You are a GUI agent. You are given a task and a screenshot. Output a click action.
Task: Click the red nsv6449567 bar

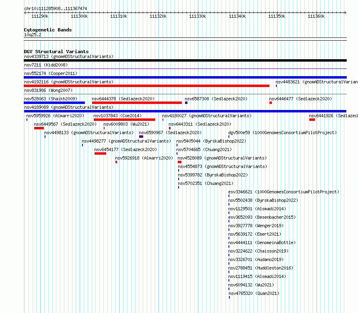[x=39, y=128]
